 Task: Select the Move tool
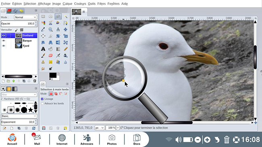[65, 29]
